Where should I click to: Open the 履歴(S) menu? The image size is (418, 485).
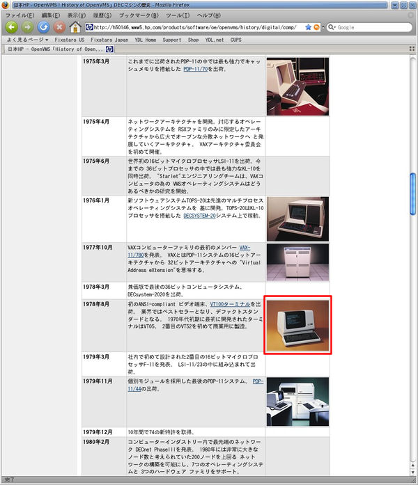click(102, 15)
